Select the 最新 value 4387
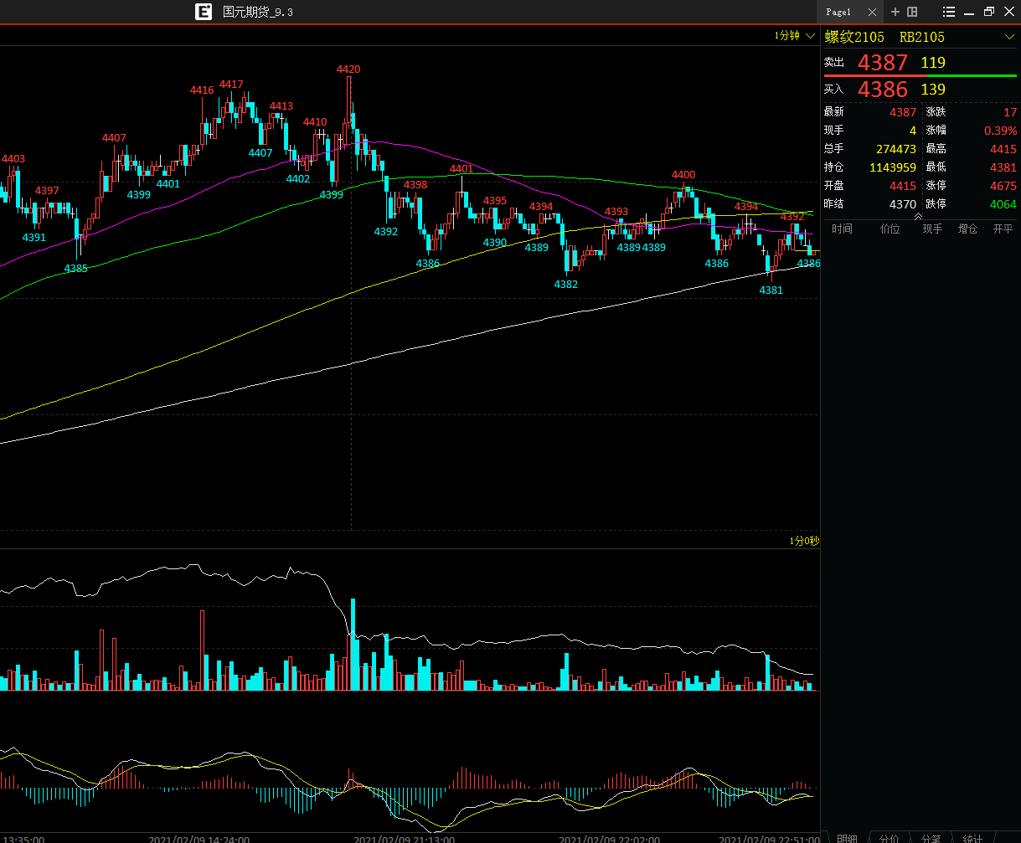The height and width of the screenshot is (843, 1021). point(903,112)
